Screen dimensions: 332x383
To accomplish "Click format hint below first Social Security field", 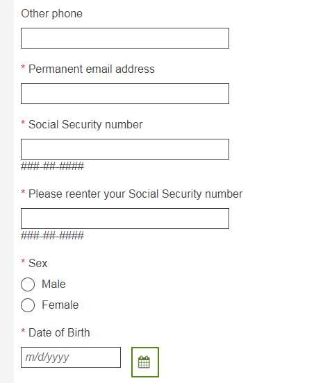I will (52, 167).
